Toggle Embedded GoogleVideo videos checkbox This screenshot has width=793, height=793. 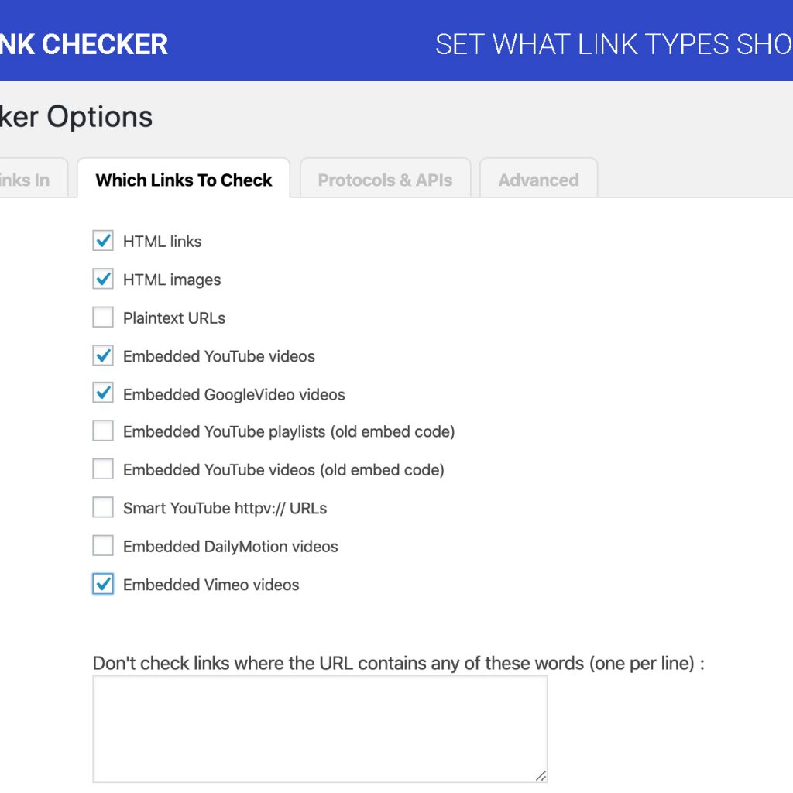[103, 393]
